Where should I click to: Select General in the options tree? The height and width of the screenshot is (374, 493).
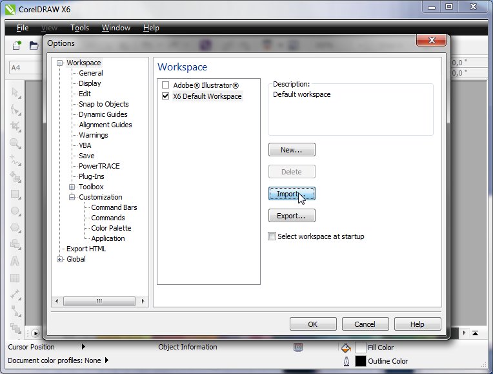91,73
